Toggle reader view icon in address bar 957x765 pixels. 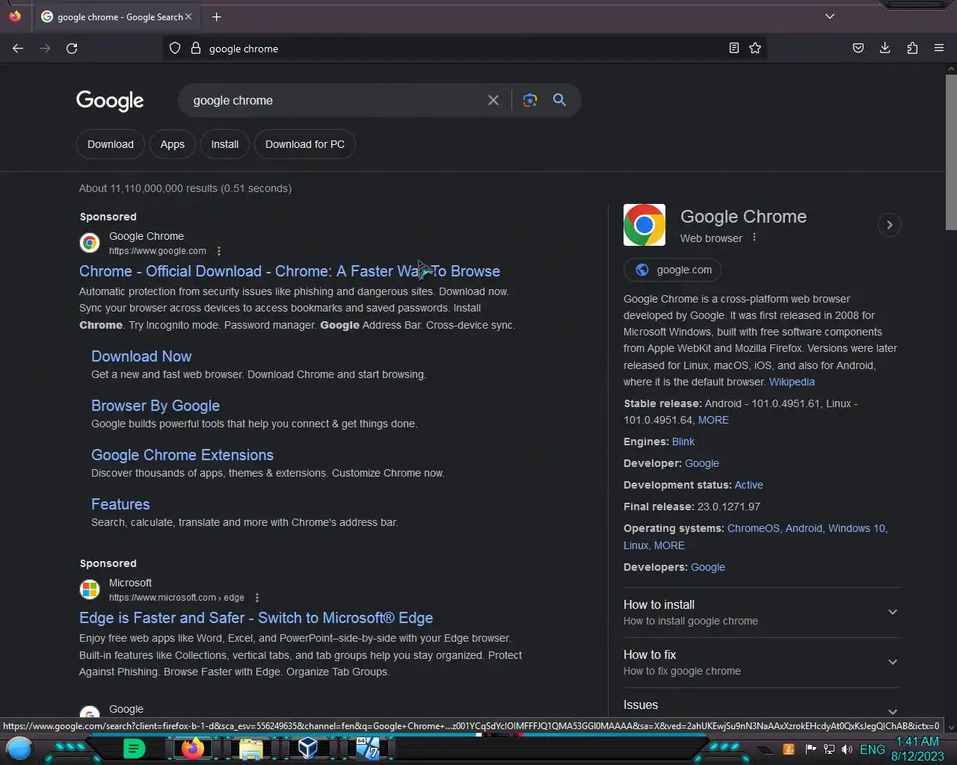(x=734, y=48)
